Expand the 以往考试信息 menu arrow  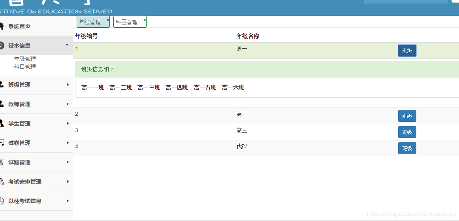[68, 201]
